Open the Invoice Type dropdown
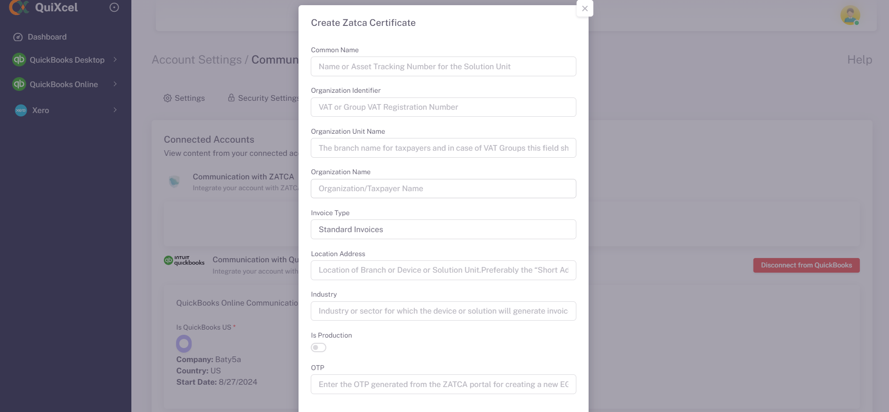 coord(443,229)
